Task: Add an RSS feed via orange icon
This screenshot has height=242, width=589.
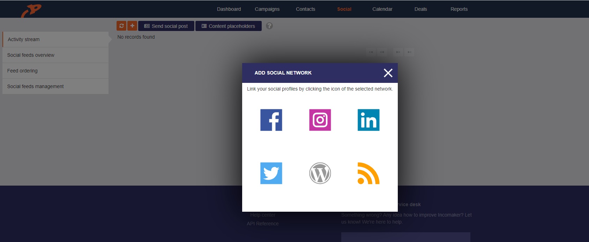Action: 368,173
